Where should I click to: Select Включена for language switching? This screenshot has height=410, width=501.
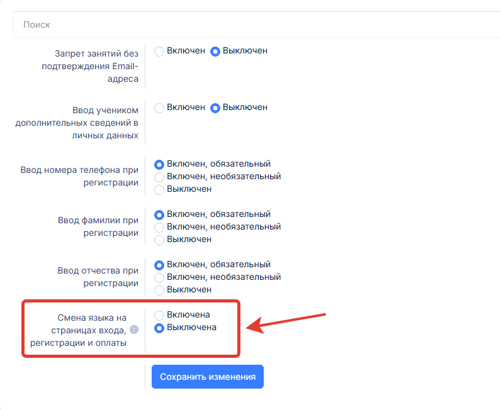click(159, 315)
